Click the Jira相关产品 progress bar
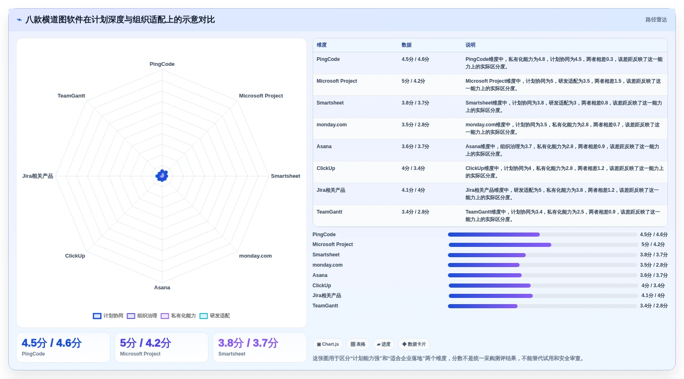 tap(543, 296)
